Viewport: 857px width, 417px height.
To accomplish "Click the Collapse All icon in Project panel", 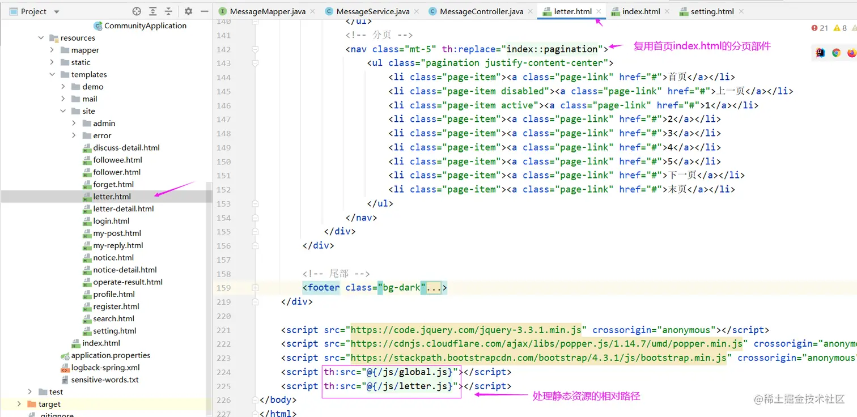I will tap(168, 11).
